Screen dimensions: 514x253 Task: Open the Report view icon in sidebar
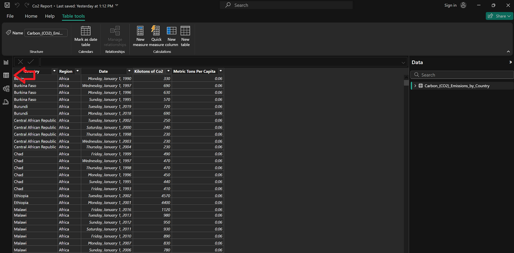tap(6, 62)
